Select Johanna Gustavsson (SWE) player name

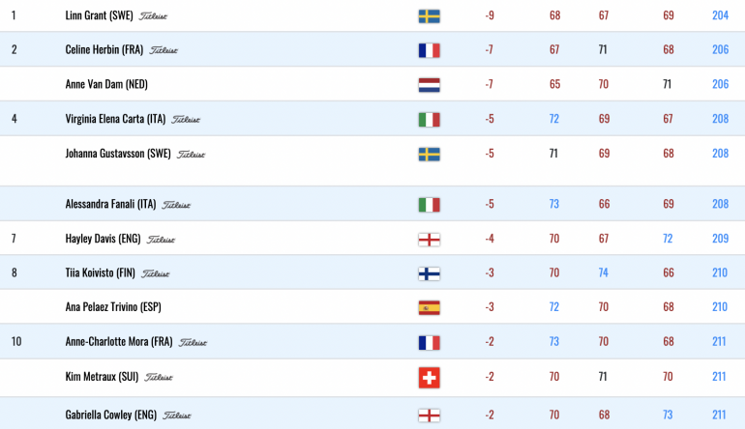tap(118, 154)
